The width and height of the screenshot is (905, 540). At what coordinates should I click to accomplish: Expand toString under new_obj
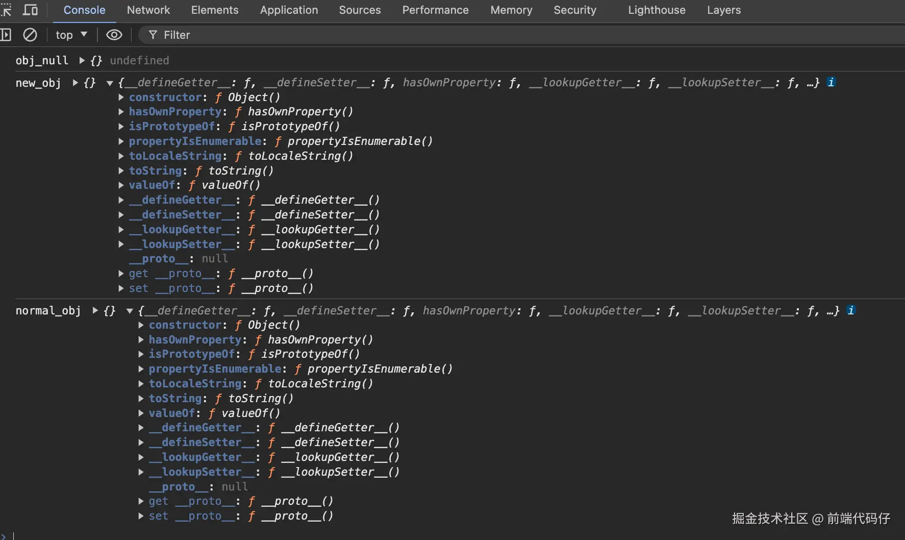point(121,170)
